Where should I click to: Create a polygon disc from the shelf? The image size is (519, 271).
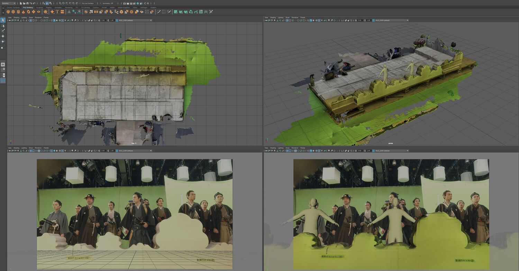(x=38, y=11)
